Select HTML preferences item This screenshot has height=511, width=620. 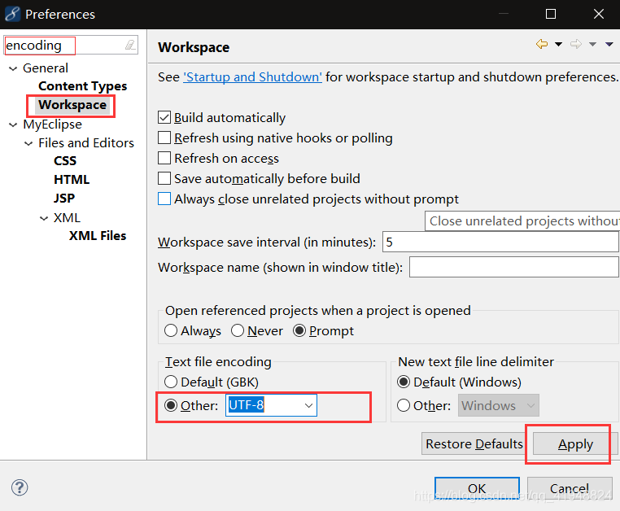pos(72,180)
